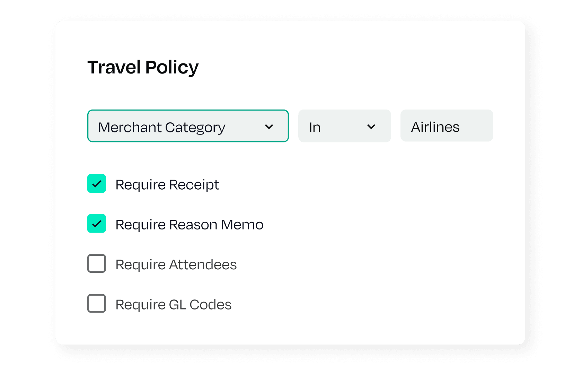Click the checkmark icon next to Require Reason Memo

pyautogui.click(x=97, y=224)
